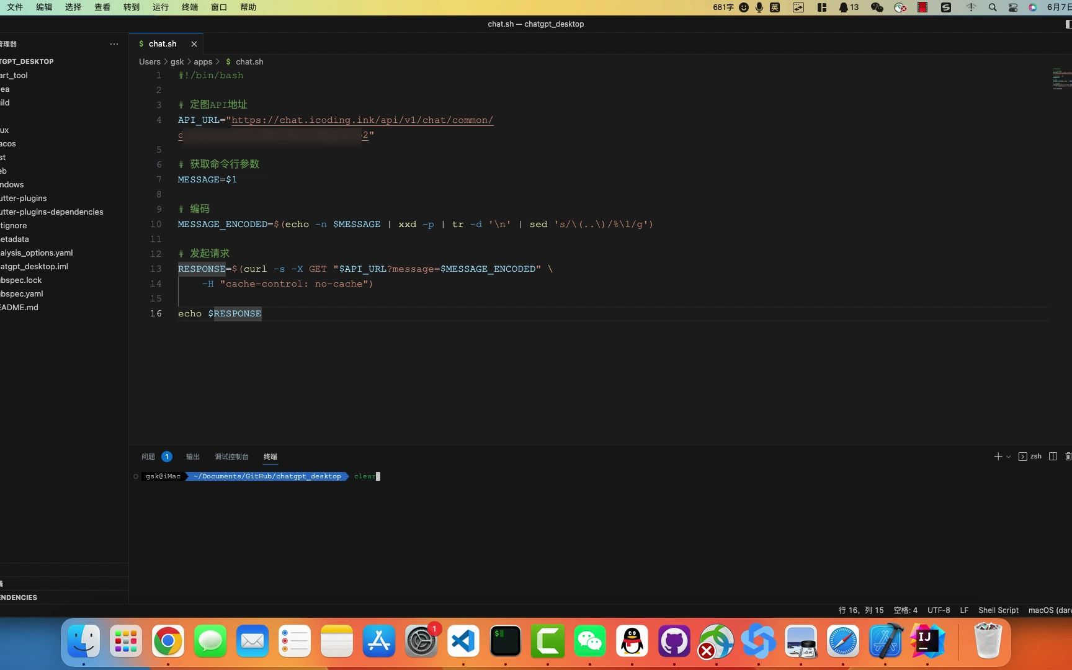This screenshot has width=1072, height=670.
Task: Kill terminal with trash icon
Action: [1068, 457]
